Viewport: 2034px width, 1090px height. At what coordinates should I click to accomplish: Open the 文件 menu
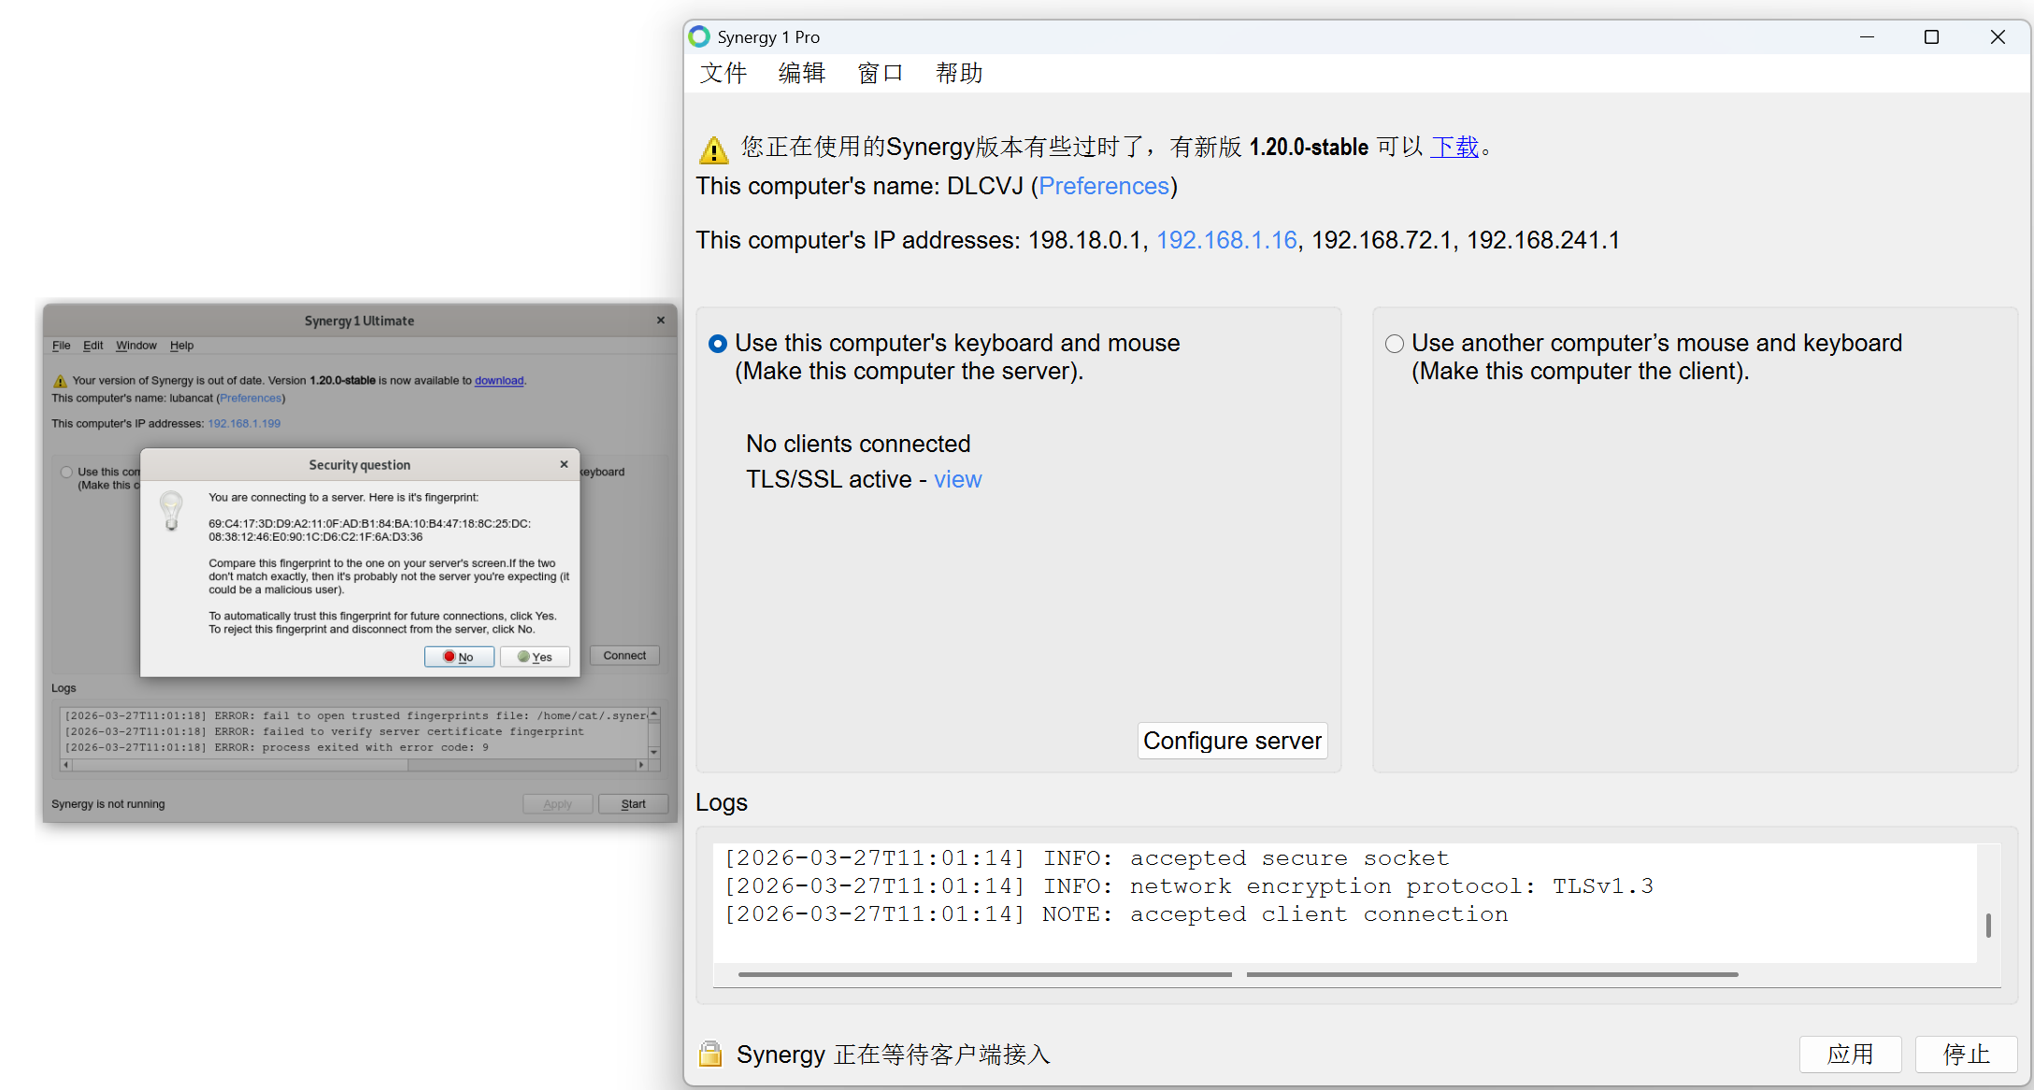tap(723, 73)
